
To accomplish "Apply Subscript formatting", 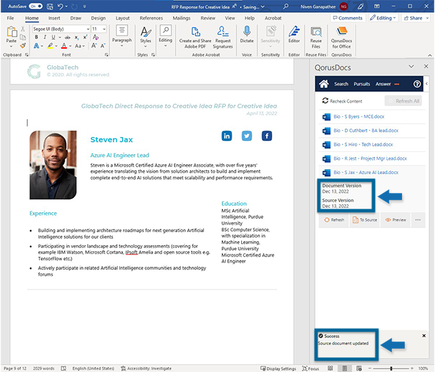I will [x=76, y=37].
